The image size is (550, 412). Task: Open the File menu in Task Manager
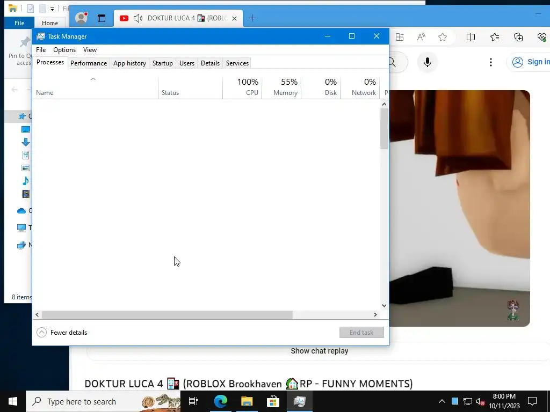point(41,50)
